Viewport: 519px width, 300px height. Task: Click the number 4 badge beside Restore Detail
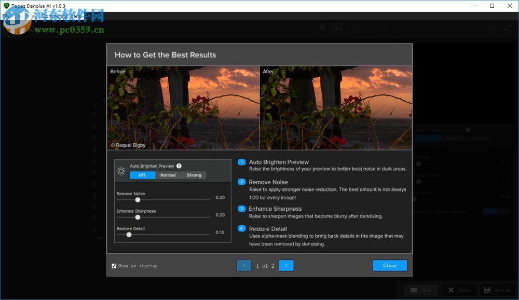pos(241,228)
